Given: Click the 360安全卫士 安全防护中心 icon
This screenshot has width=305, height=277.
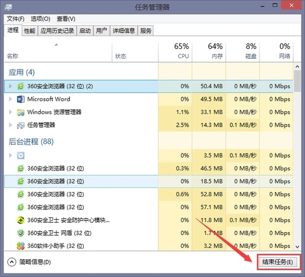Looking at the screenshot, I should coord(21,220).
